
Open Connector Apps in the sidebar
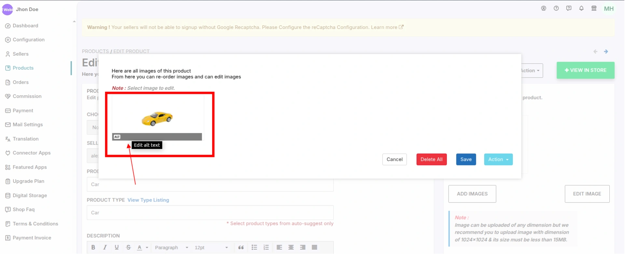pos(28,153)
